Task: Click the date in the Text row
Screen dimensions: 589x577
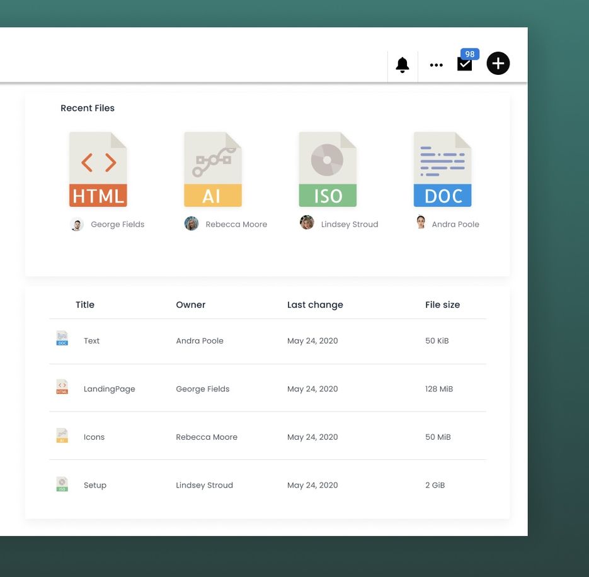Action: tap(312, 340)
